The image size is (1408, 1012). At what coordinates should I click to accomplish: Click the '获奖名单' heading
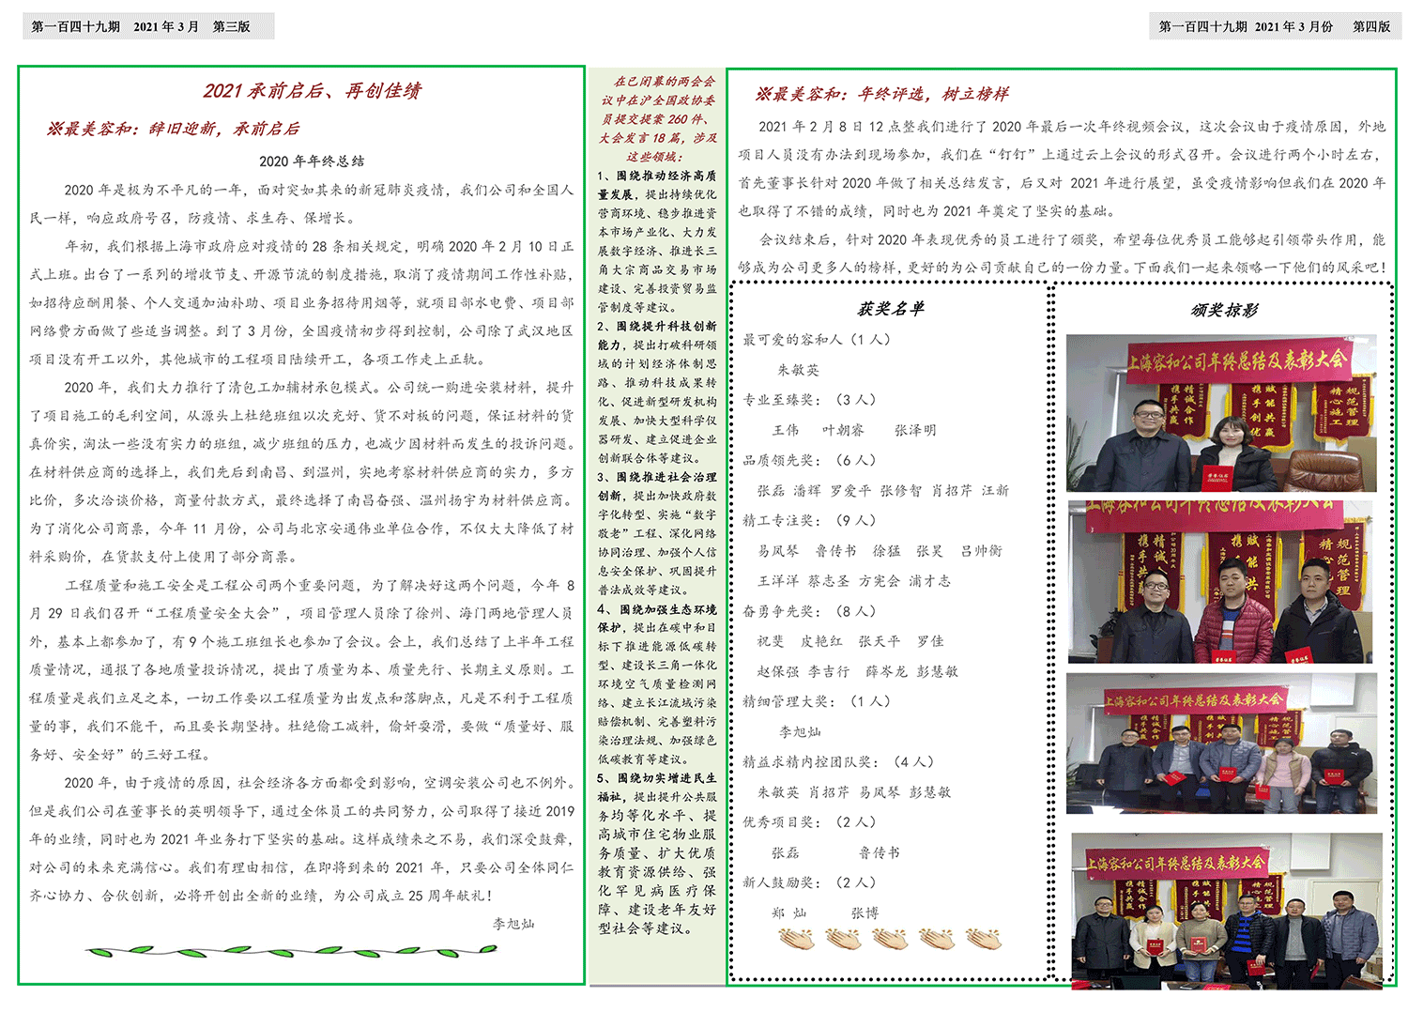click(890, 309)
